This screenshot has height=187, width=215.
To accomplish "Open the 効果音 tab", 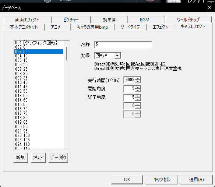I will [109, 20].
